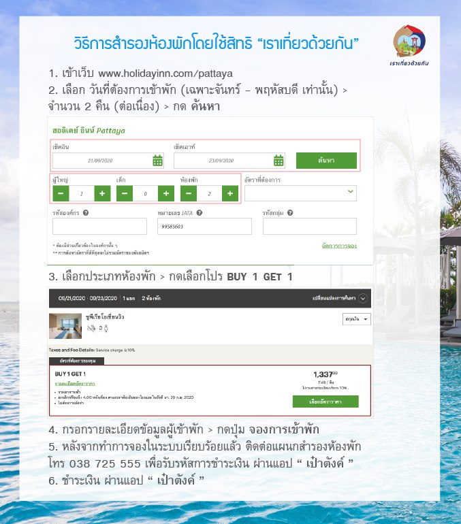Open the currency dropdown beside room name
The width and height of the screenshot is (461, 524).
click(356, 319)
